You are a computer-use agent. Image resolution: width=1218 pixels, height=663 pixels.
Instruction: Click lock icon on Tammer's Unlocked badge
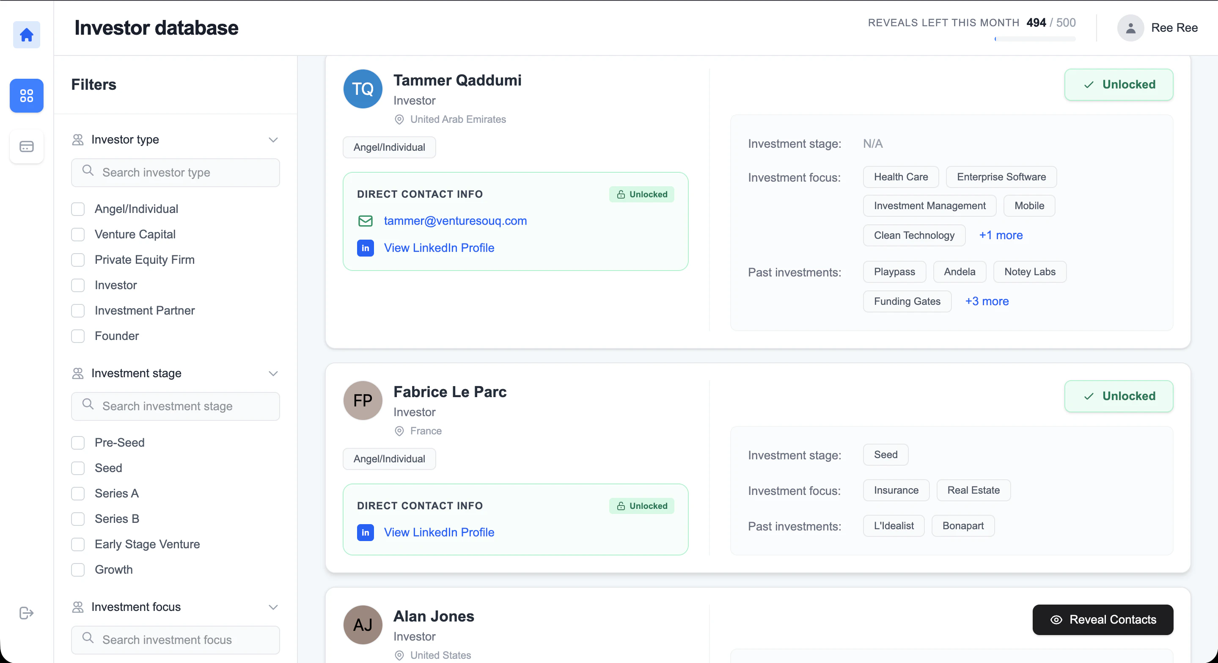point(621,194)
